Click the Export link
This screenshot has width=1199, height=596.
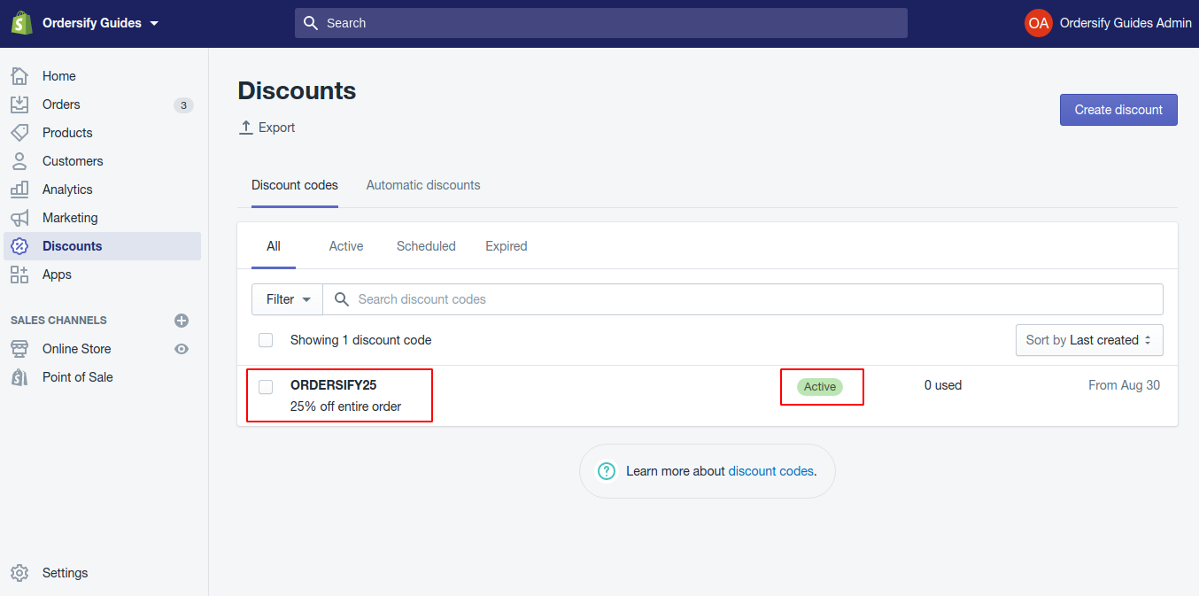coord(267,128)
